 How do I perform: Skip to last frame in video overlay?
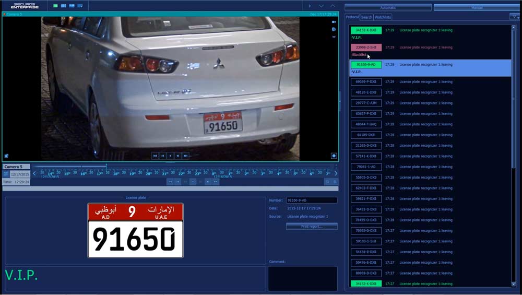tap(185, 156)
